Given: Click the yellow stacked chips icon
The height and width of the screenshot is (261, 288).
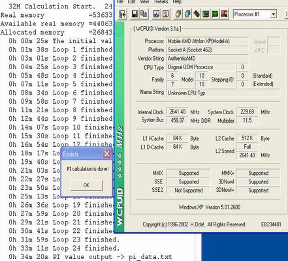Looking at the screenshot, I should (178, 14).
